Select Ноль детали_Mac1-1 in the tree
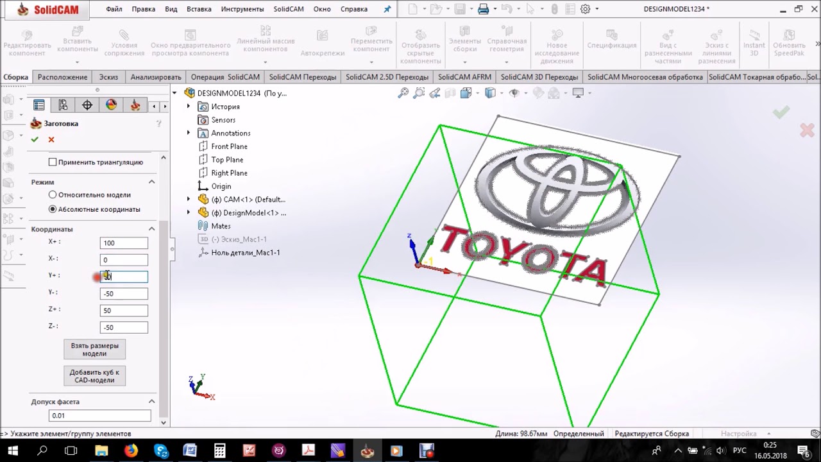The image size is (821, 462). (x=239, y=252)
